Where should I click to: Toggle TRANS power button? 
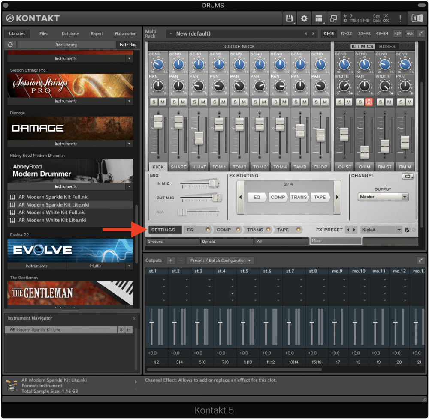(268, 230)
